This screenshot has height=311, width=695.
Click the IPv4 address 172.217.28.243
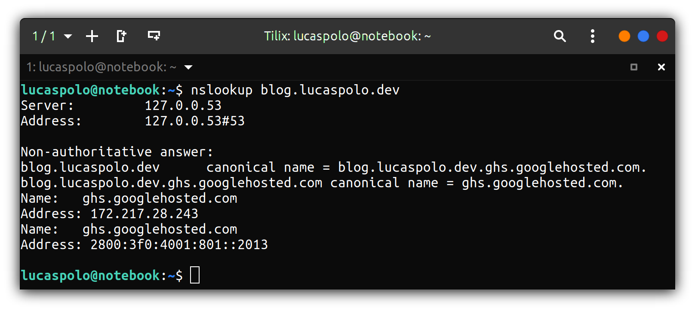click(144, 213)
